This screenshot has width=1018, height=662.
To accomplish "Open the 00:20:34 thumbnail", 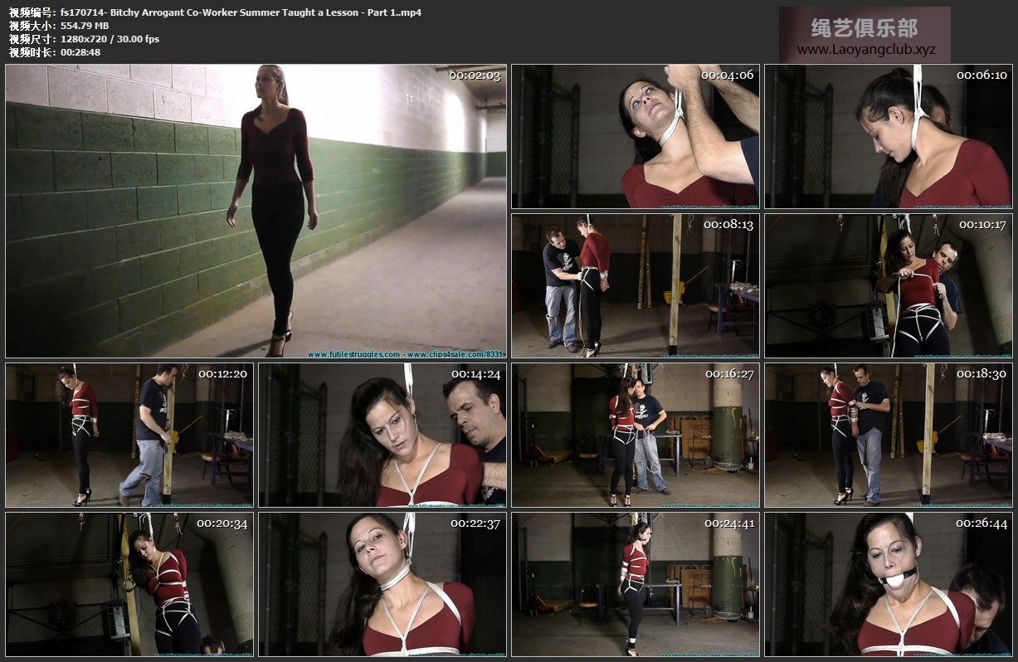I will (x=129, y=584).
